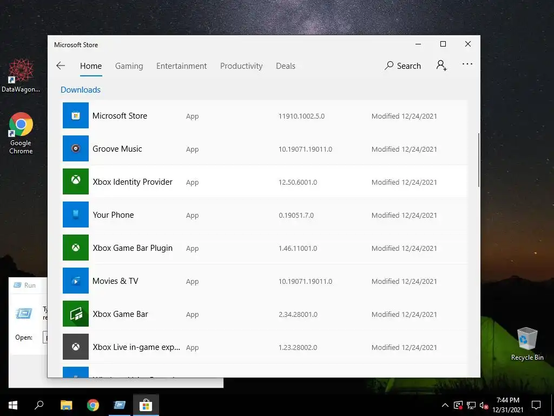Select the Xbox Game Bar name text
The height and width of the screenshot is (416, 554).
click(120, 314)
